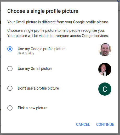Click the Gmail photo with white shirt
Screen dimensions: 120x135
coord(105,69)
